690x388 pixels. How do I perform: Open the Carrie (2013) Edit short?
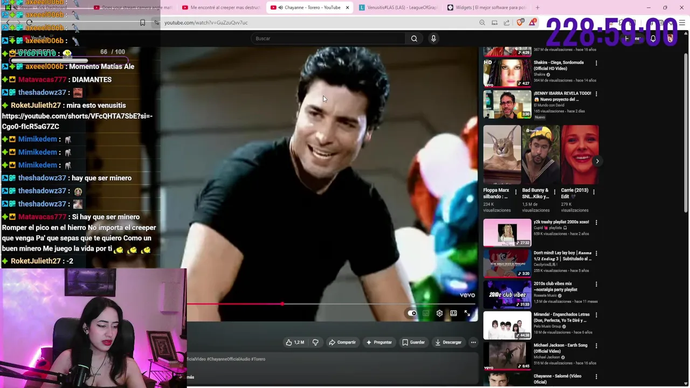(x=579, y=155)
